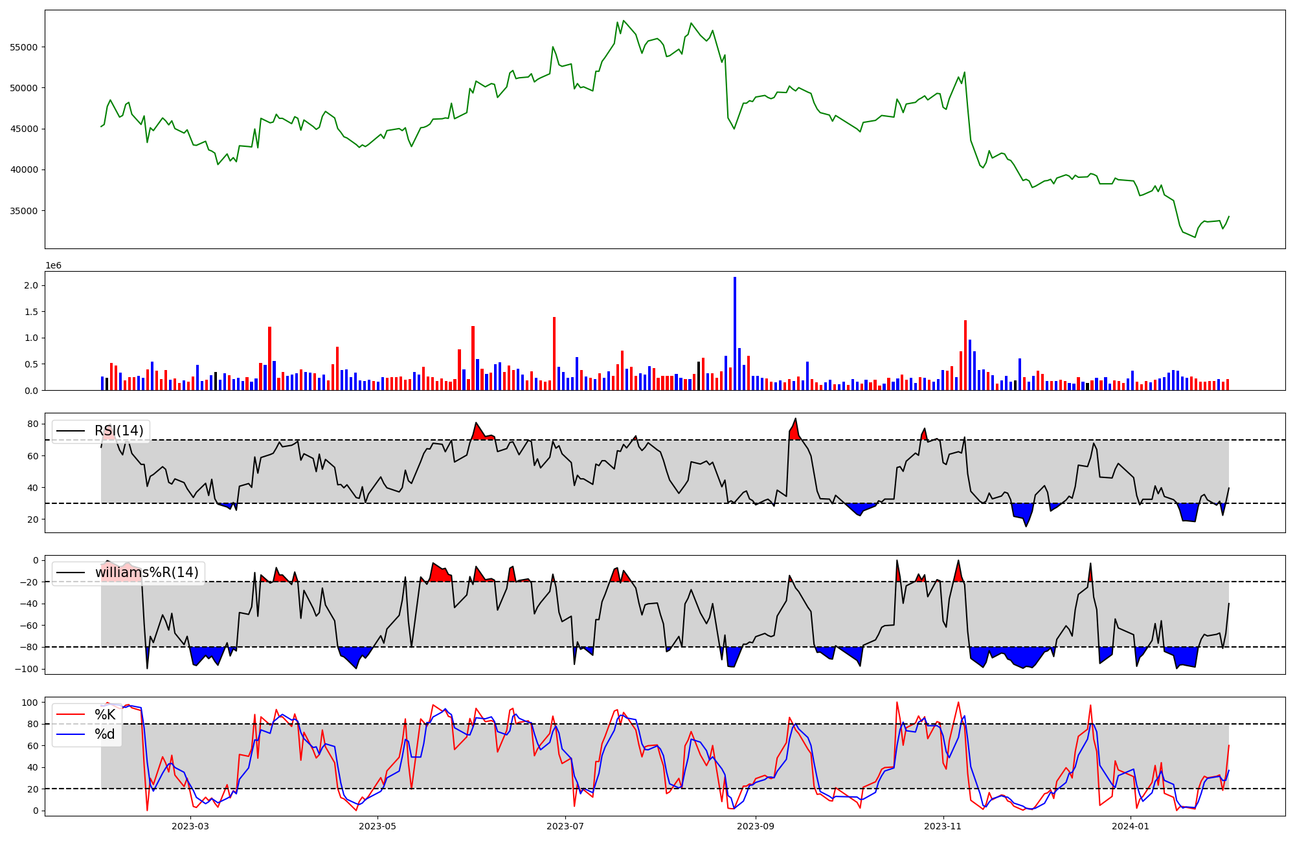Click the 2023-07 date tick label
The width and height of the screenshot is (1295, 841).
(565, 825)
